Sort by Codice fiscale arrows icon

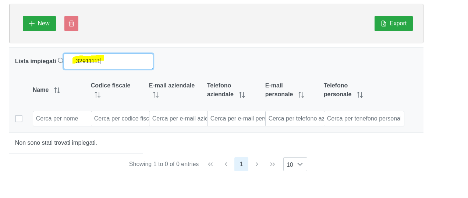click(x=97, y=95)
